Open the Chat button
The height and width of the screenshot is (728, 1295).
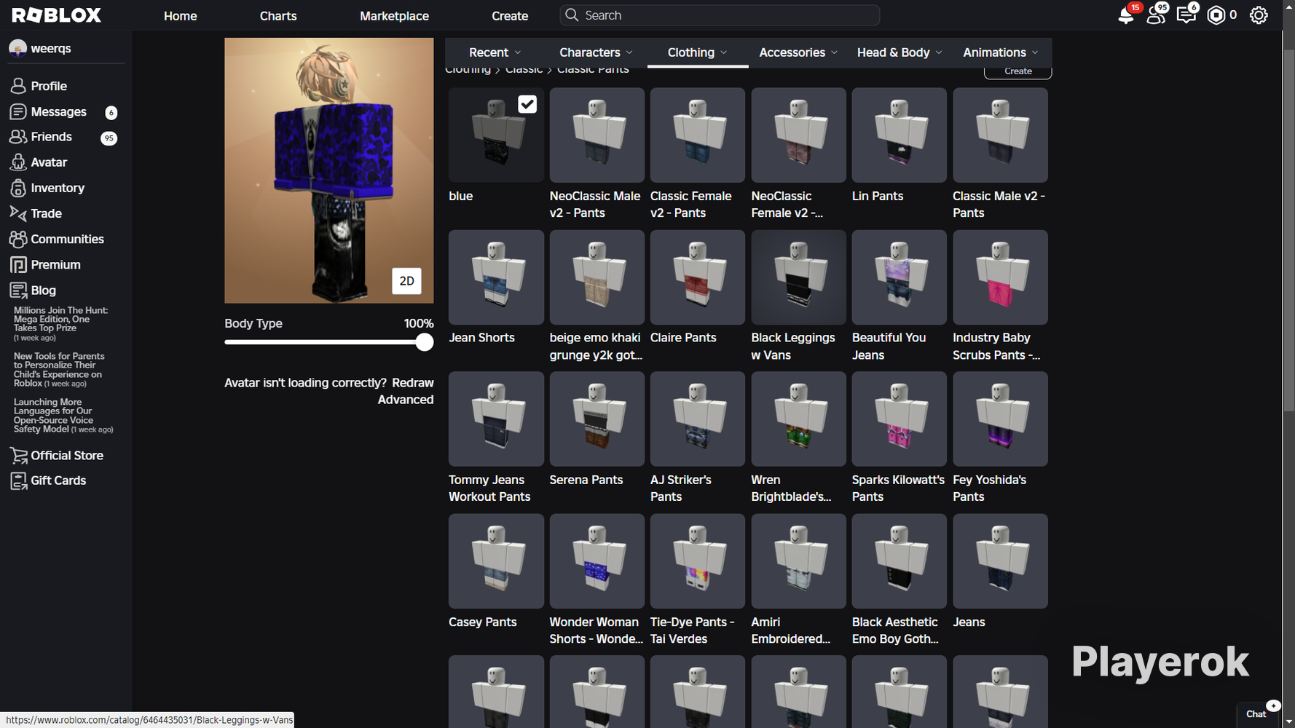(x=1258, y=714)
